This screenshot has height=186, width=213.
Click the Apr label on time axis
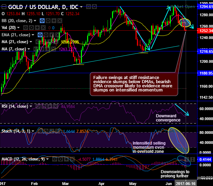coord(101,184)
